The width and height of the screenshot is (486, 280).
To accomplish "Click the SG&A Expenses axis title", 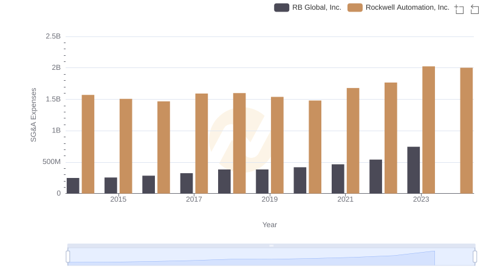I will pos(33,115).
